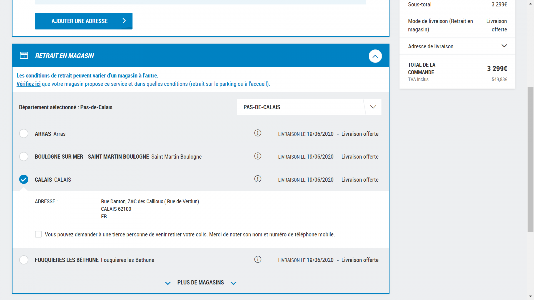
Task: Open the Pas-de-Calais department dropdown
Action: pyautogui.click(x=309, y=107)
